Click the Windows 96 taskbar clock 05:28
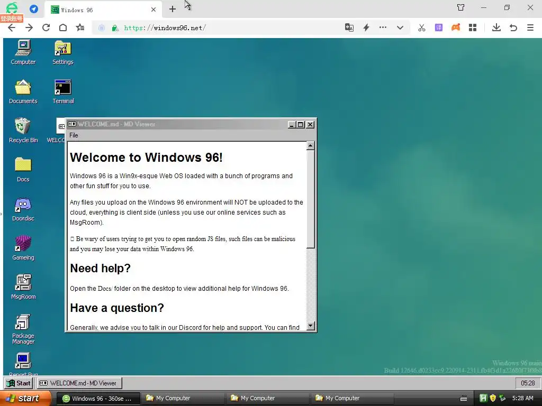542x406 pixels. (528, 383)
